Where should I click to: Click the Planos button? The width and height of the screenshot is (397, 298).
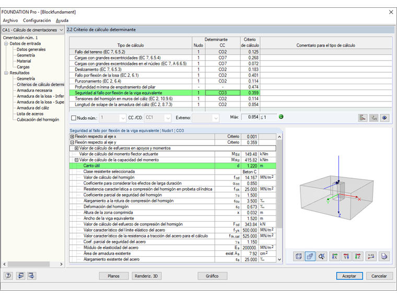point(114,276)
